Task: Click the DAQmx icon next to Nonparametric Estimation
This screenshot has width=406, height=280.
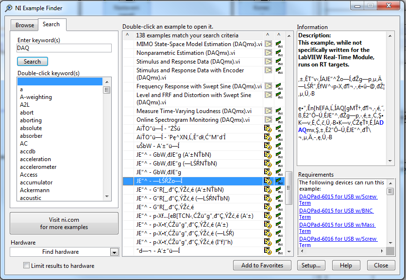Action: point(279,53)
